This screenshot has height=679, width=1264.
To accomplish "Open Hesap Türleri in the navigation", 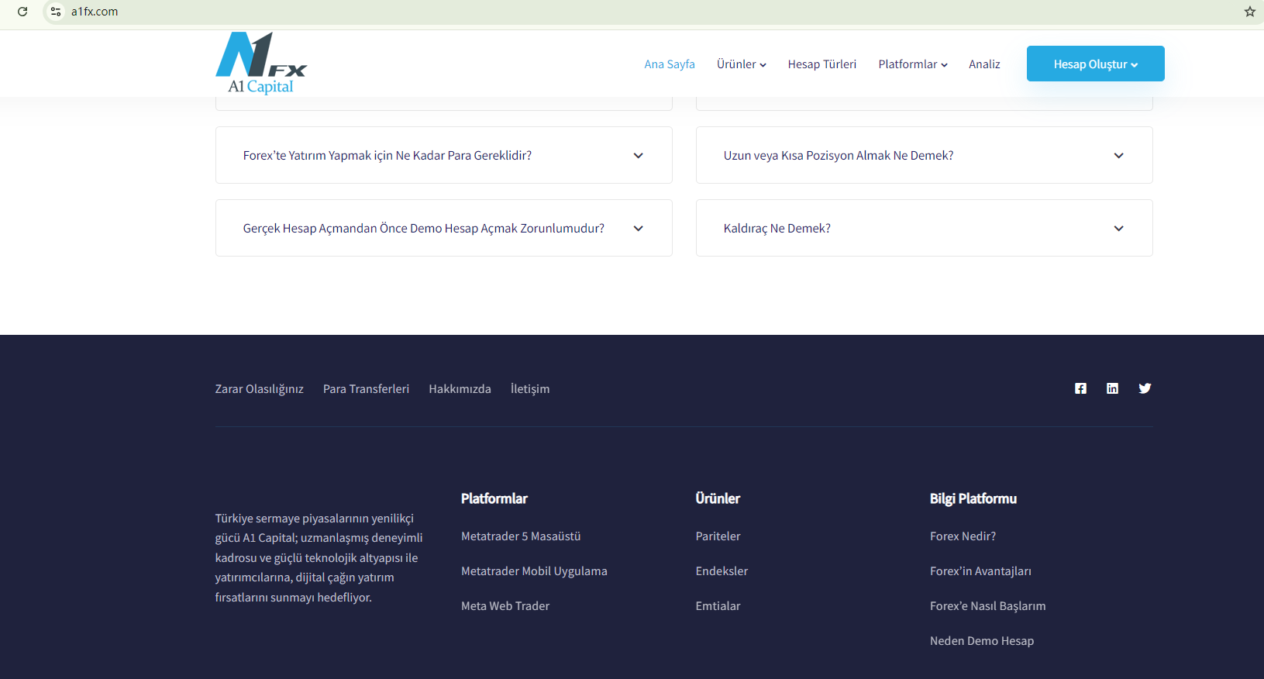I will click(822, 64).
